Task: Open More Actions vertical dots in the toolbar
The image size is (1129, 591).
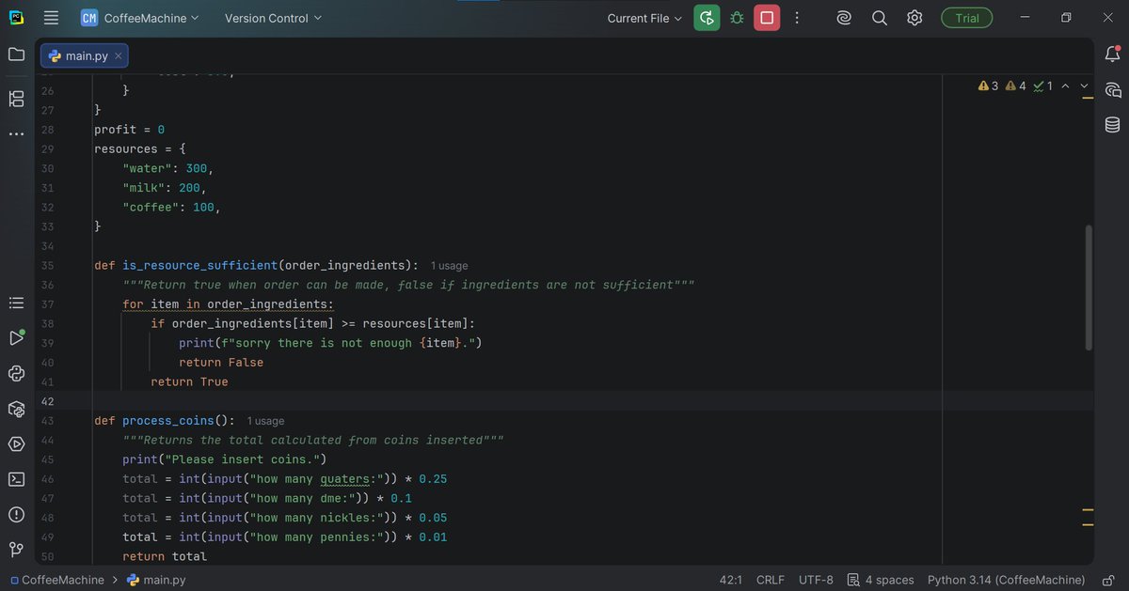Action: pos(797,18)
